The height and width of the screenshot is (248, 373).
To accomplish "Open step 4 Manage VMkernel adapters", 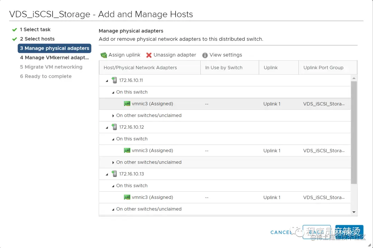I will (55, 58).
